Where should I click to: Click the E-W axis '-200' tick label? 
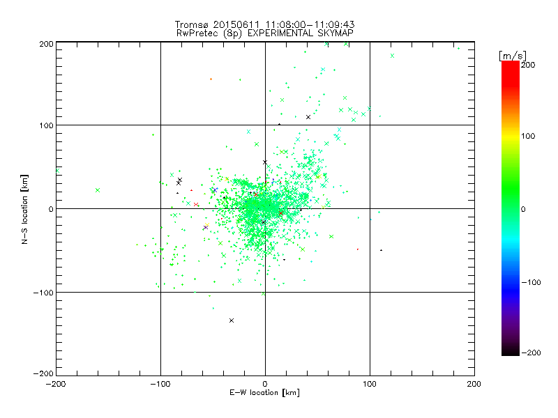(x=56, y=384)
